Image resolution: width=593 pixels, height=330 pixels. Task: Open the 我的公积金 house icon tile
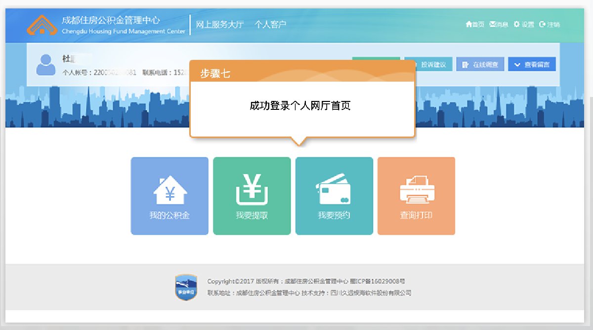169,196
